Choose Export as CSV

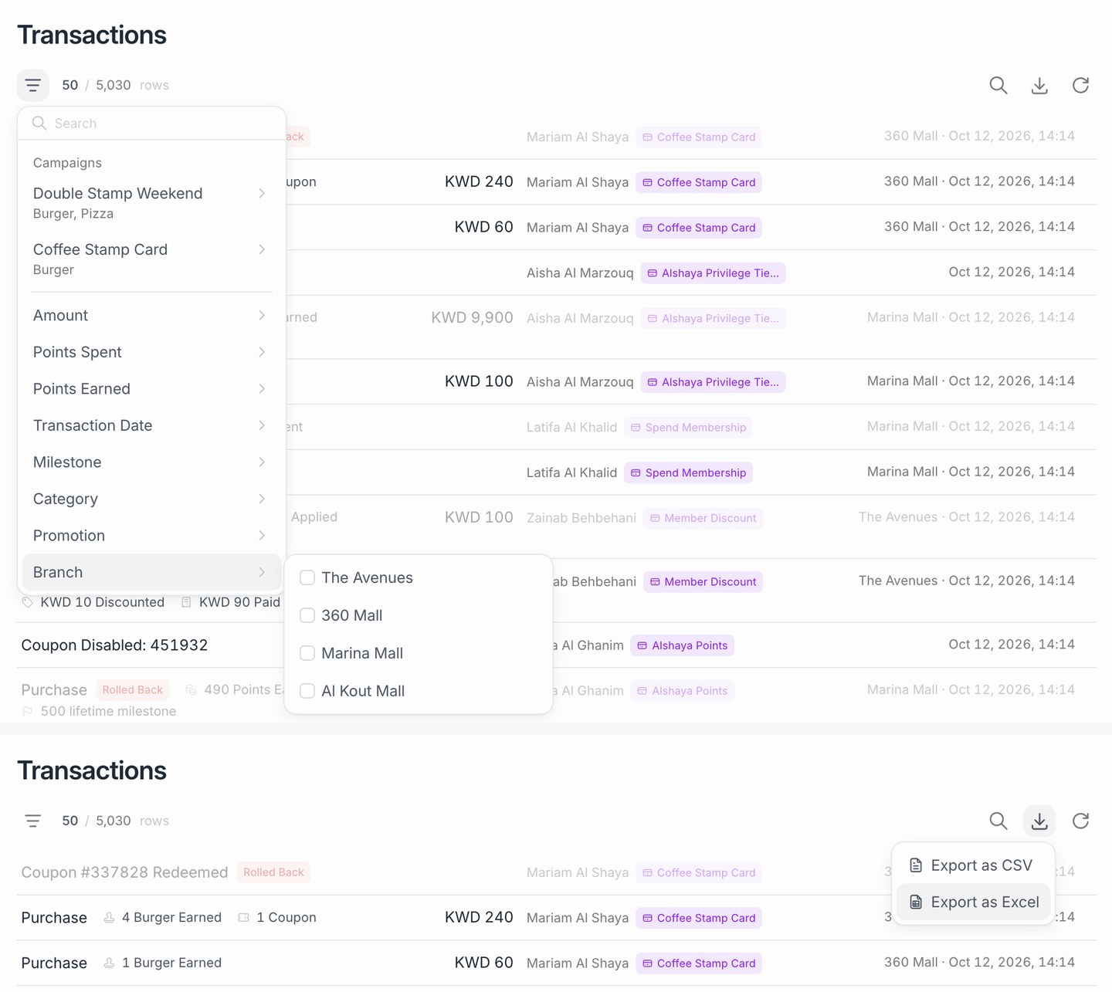click(x=973, y=865)
